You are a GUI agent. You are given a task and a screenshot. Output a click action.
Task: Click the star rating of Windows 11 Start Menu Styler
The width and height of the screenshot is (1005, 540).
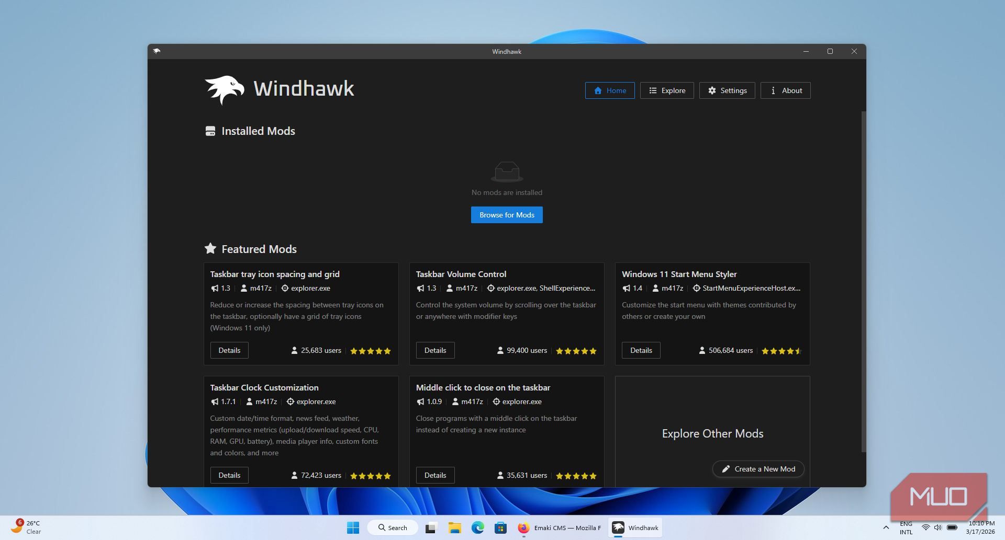(x=781, y=351)
